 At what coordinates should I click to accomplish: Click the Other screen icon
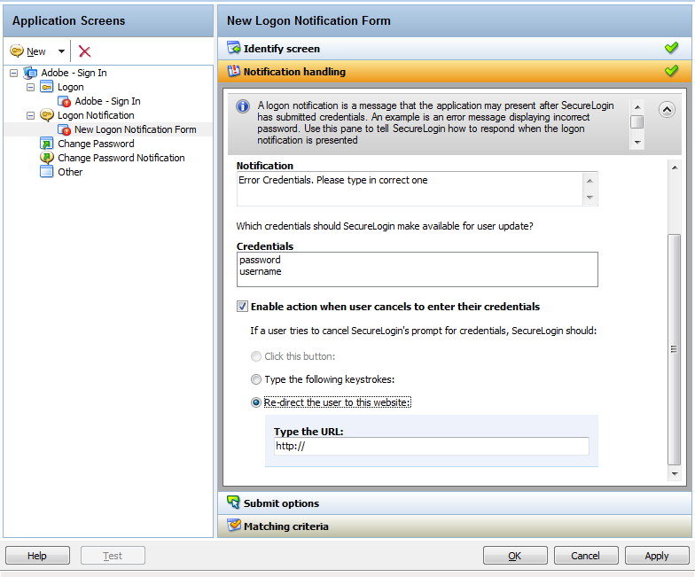pos(46,172)
